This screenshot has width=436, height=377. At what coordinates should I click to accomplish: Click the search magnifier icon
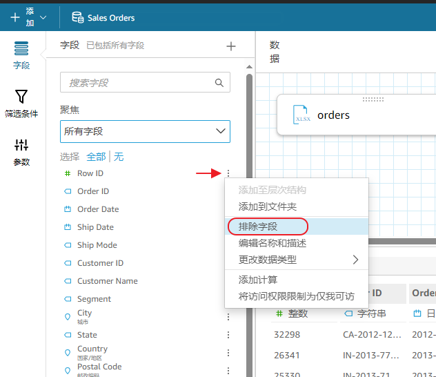(x=219, y=83)
